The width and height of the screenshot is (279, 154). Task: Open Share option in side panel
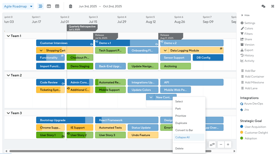click(246, 39)
